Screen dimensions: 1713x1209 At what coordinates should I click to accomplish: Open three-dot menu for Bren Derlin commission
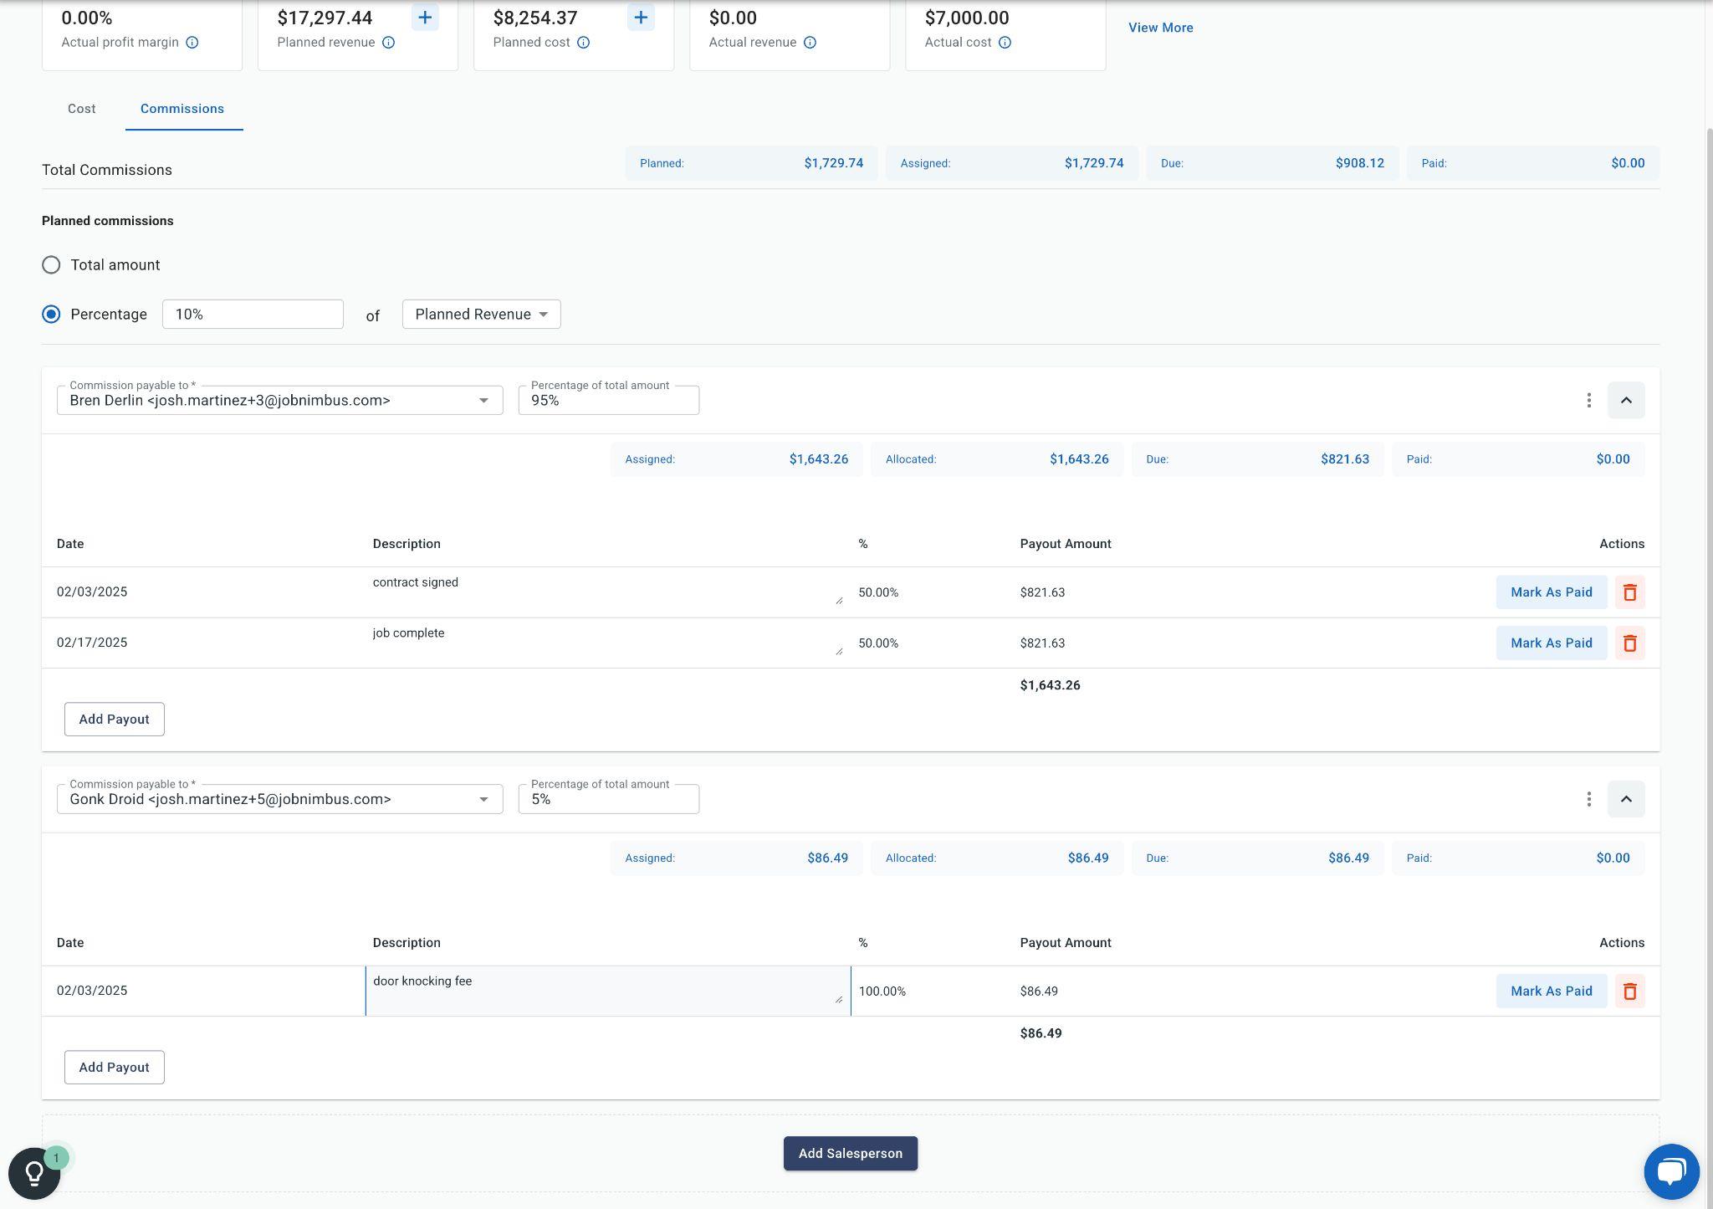pos(1588,401)
